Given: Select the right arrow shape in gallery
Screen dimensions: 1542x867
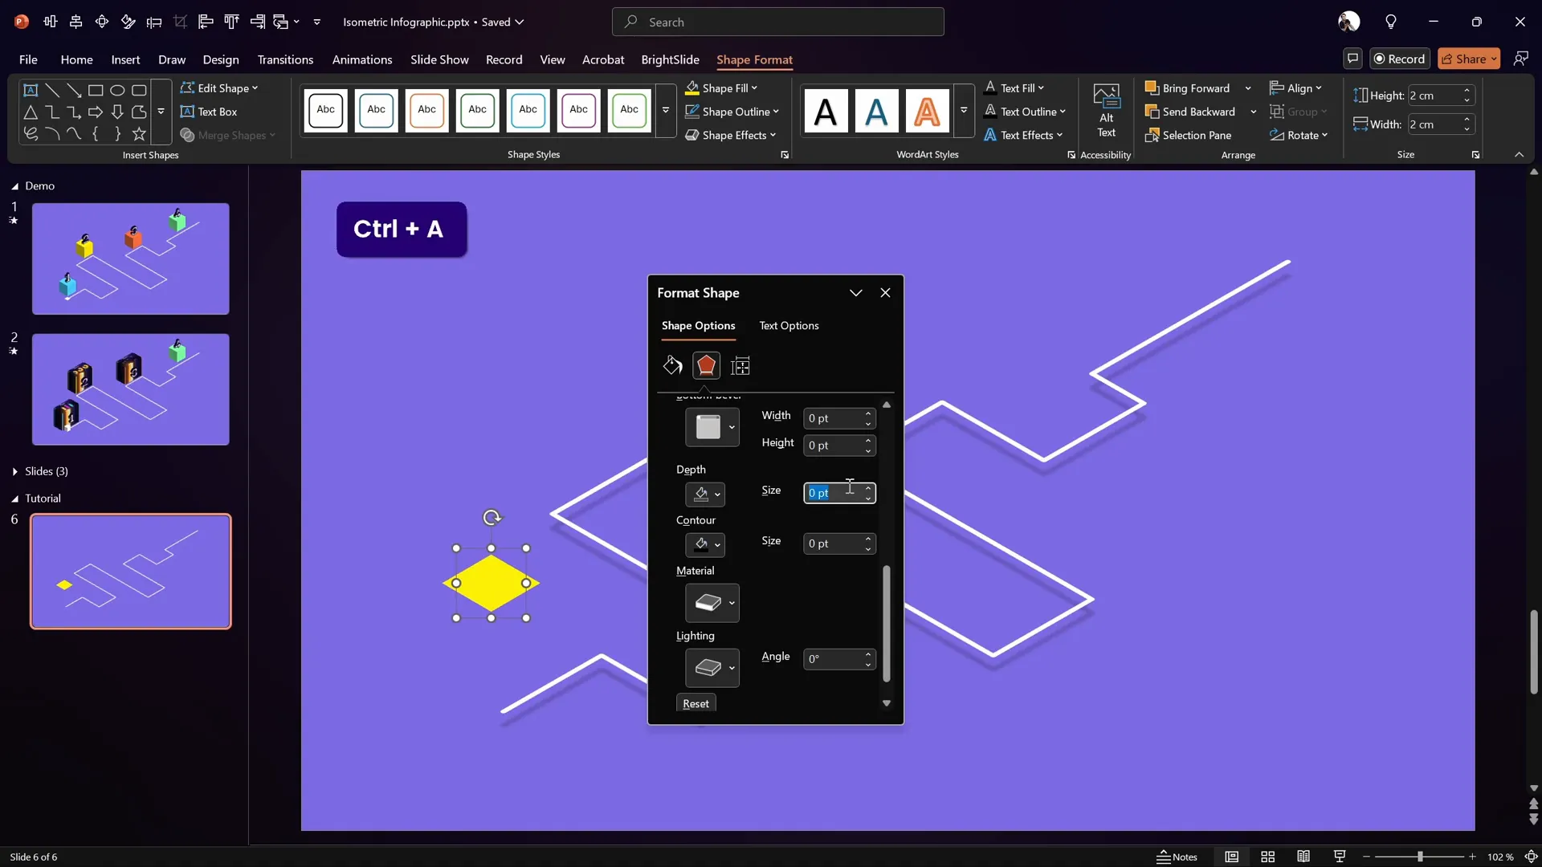Looking at the screenshot, I should (96, 112).
